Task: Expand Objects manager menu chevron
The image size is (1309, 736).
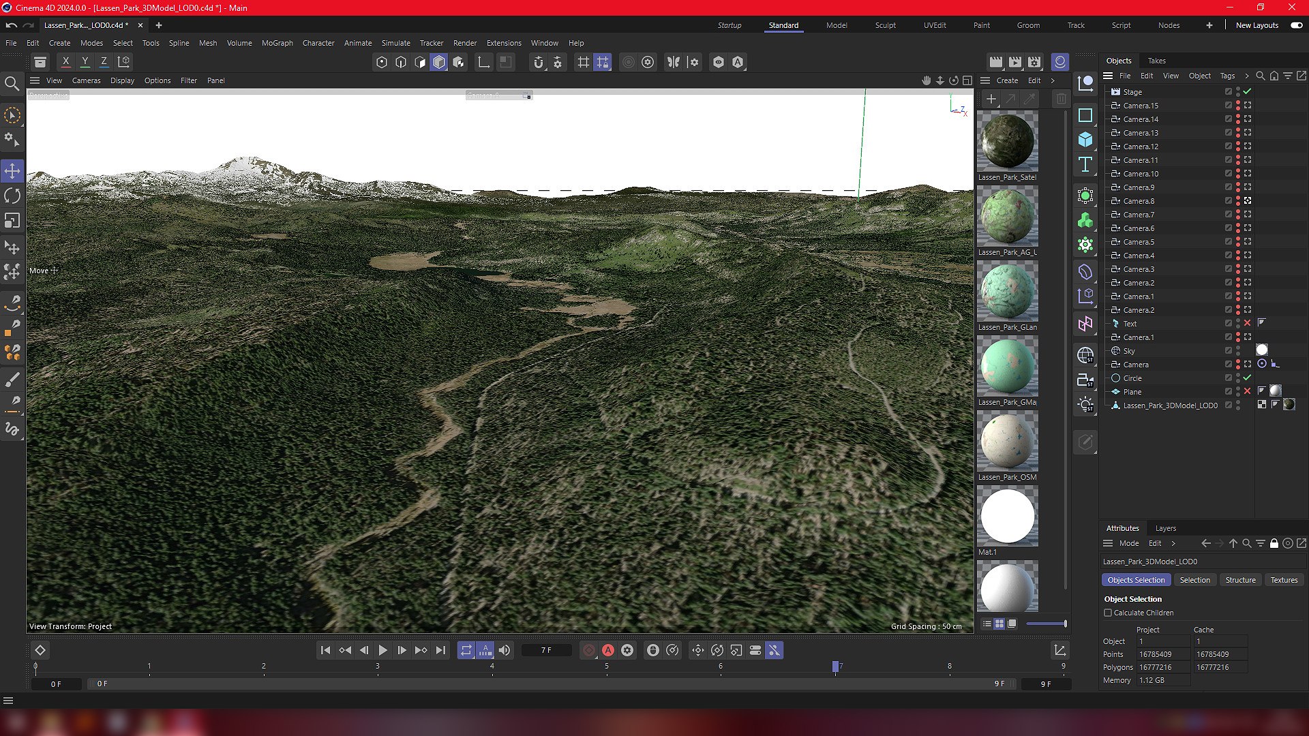Action: pos(1247,76)
